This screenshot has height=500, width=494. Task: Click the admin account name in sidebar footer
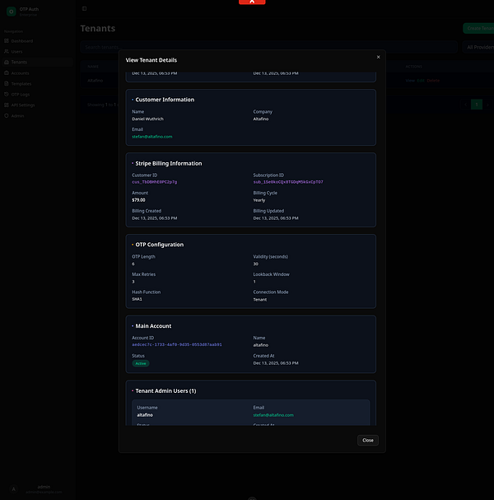44,487
